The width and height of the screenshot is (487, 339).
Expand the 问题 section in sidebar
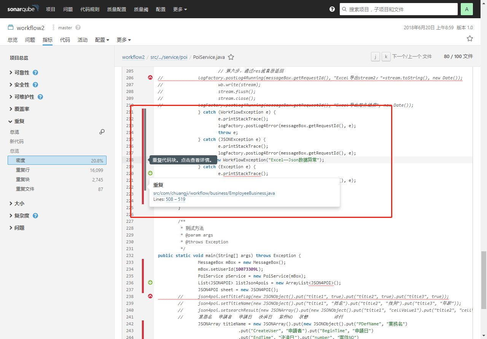coord(17,228)
